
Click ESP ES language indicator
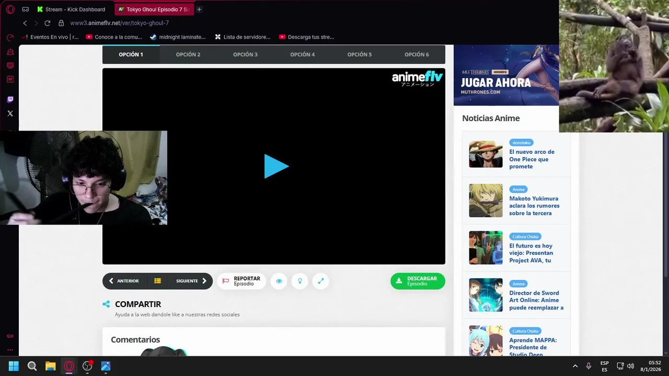point(605,366)
